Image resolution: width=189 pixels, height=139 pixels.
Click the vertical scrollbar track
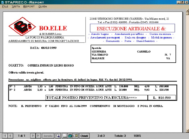[x=187, y=70]
